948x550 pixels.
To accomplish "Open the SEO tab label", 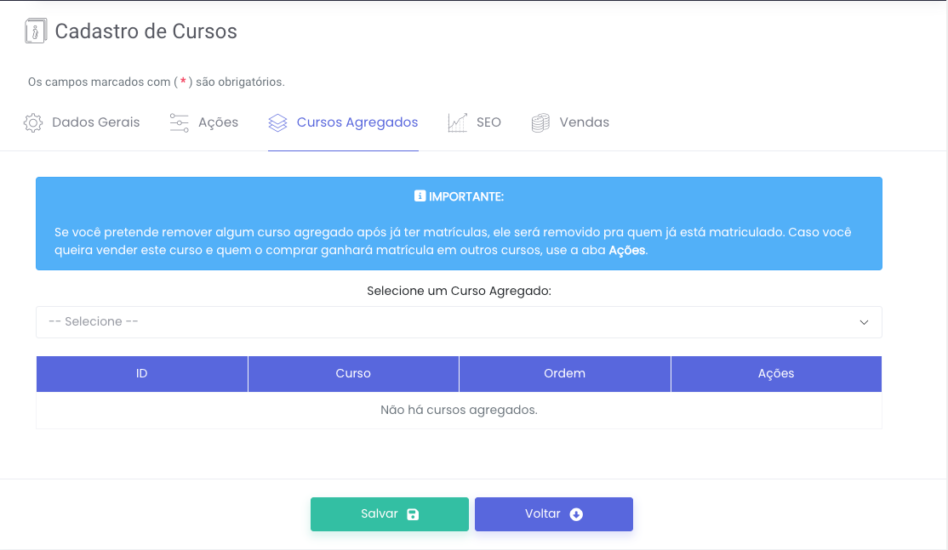I will (488, 122).
